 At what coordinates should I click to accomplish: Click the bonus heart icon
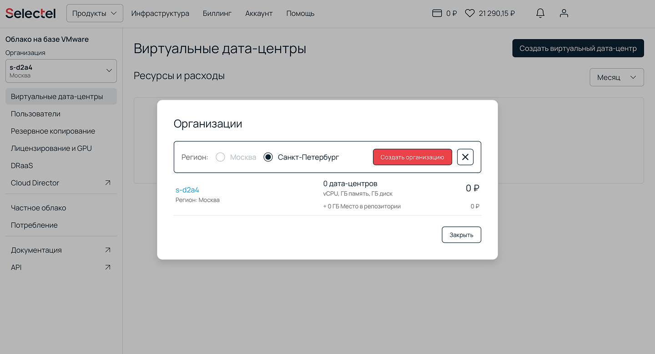coord(470,13)
